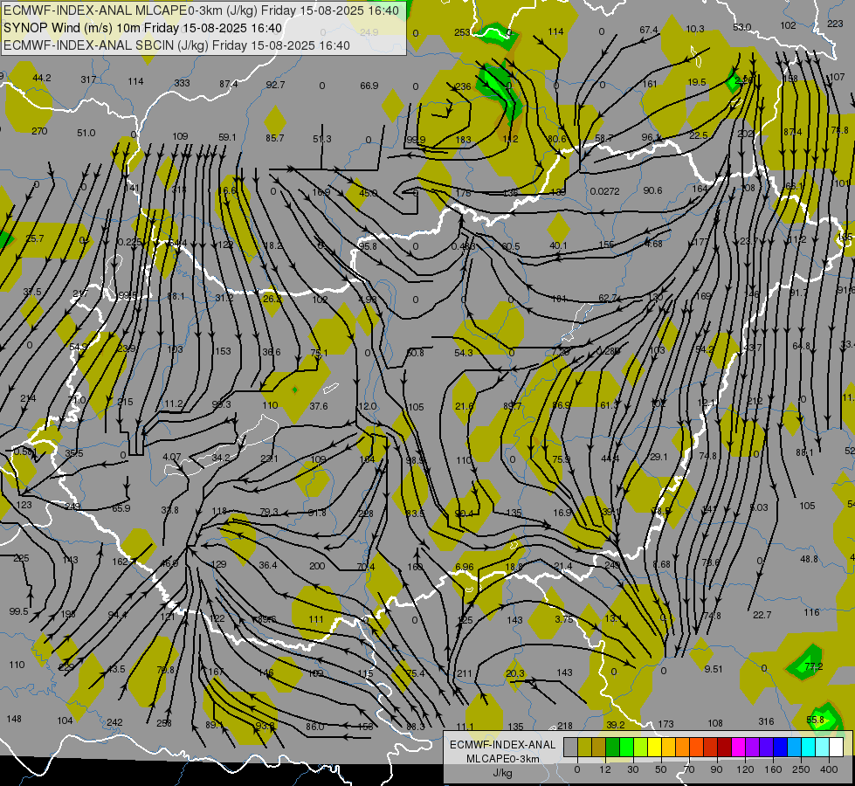Click the map value '39.2'
855x786 pixels.
point(615,725)
